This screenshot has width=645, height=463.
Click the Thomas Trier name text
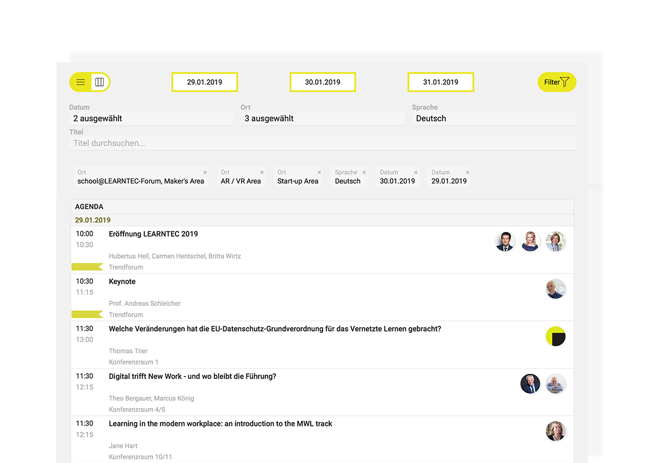click(x=128, y=351)
